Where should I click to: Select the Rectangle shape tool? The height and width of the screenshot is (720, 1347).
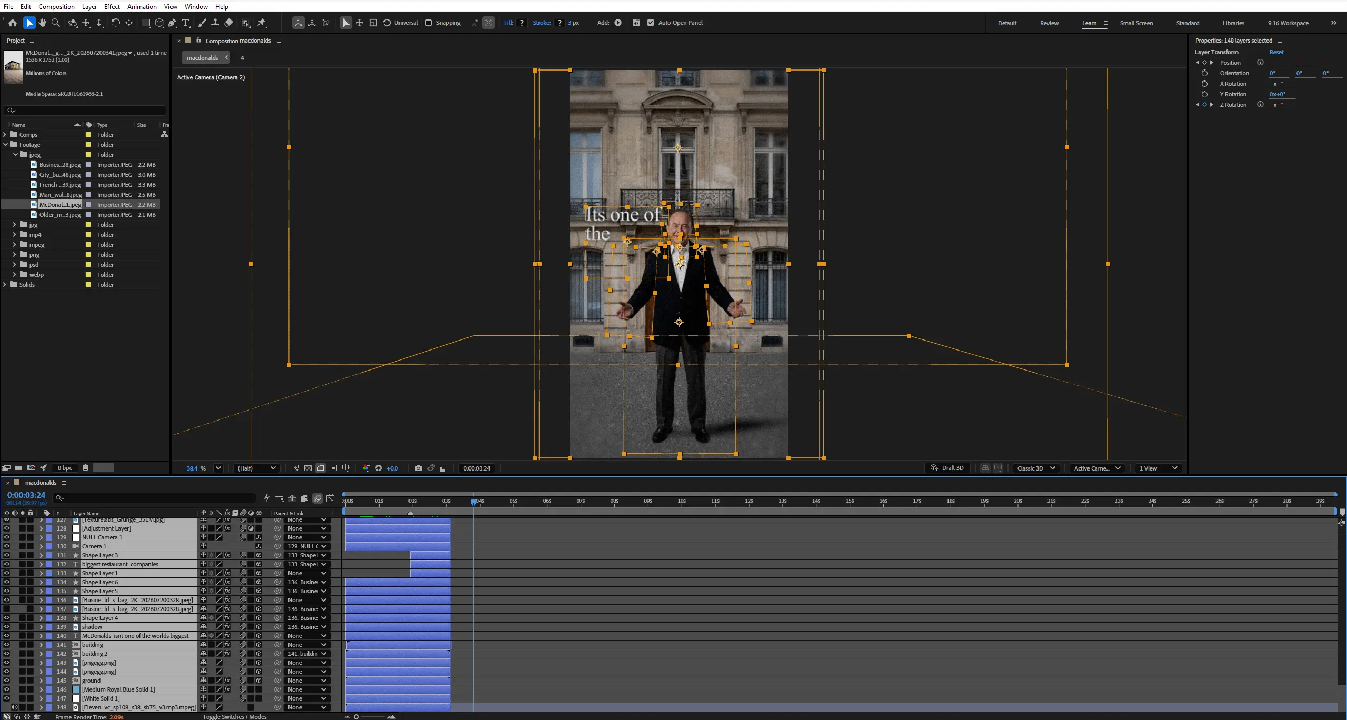[146, 23]
